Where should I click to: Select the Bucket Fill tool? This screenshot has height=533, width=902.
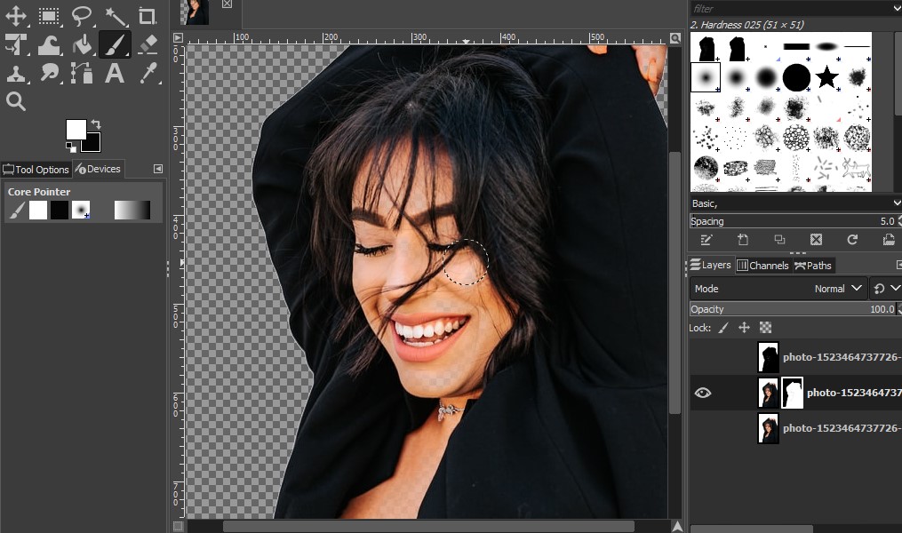82,44
